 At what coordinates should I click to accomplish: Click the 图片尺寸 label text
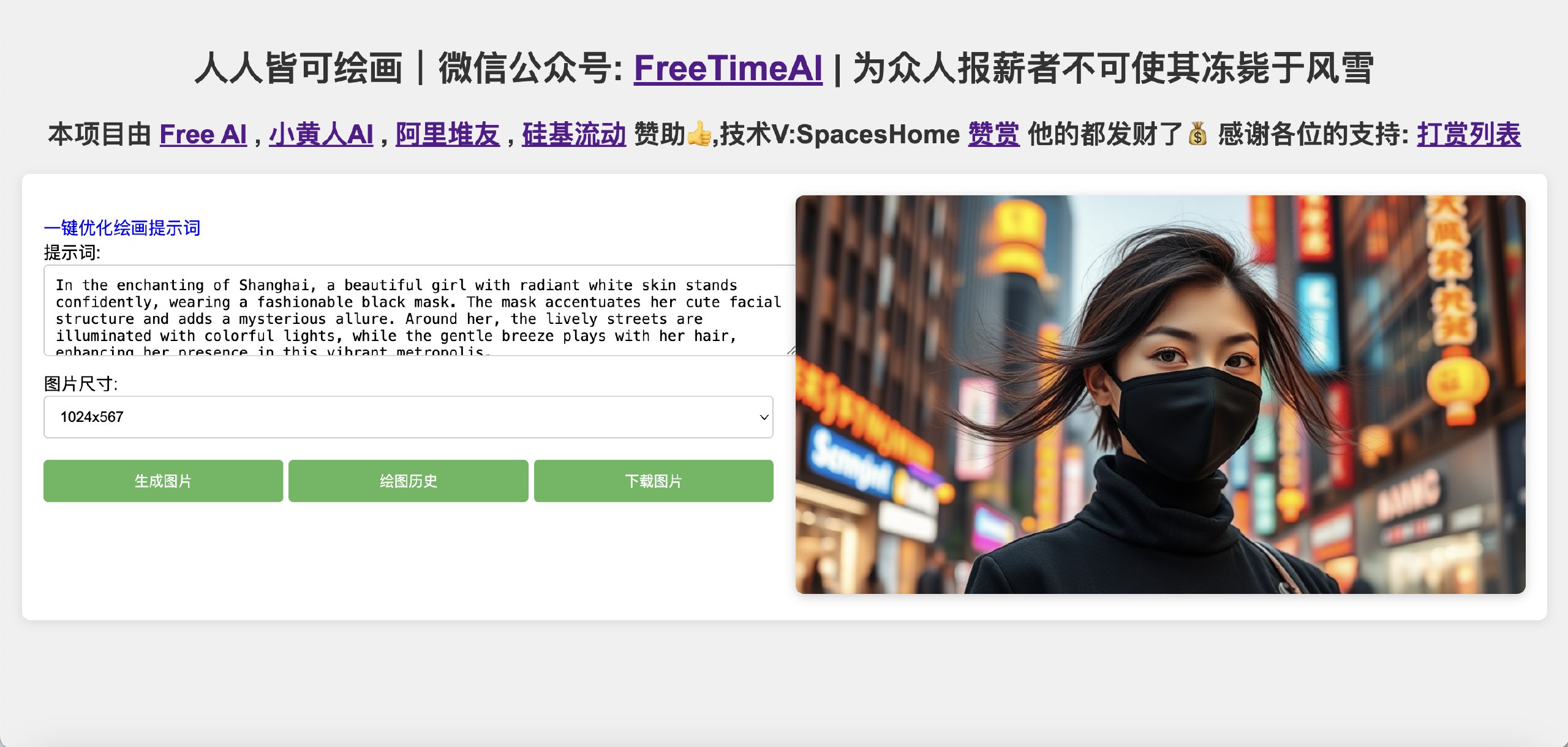click(x=81, y=384)
